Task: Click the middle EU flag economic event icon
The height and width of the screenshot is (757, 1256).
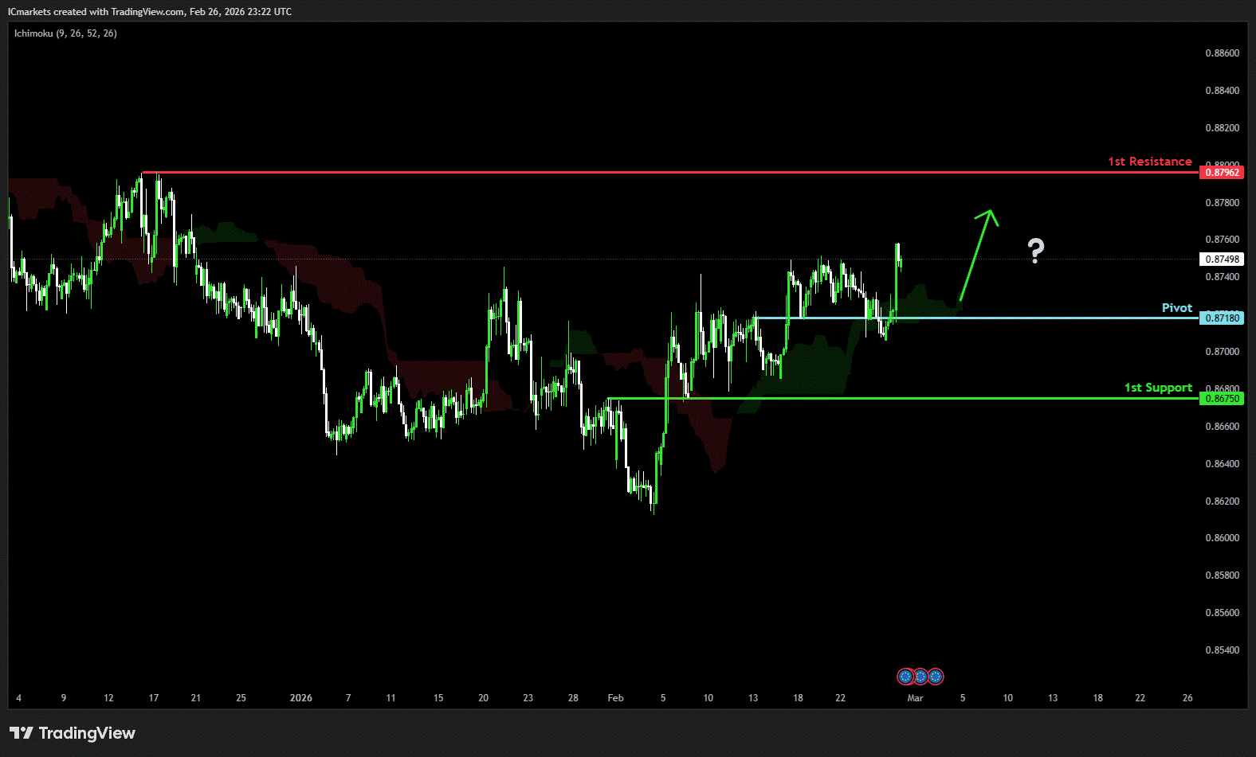Action: tap(920, 677)
